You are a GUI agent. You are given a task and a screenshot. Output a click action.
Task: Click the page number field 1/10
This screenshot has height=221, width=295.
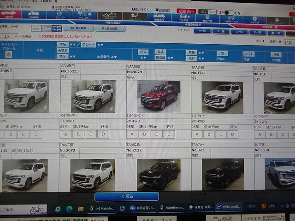(289, 42)
